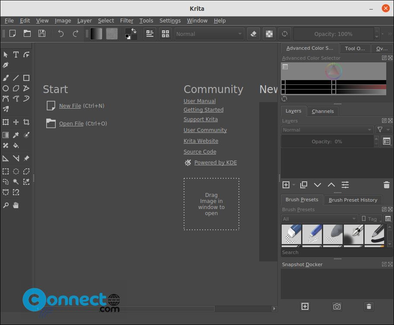394x325 pixels.
Task: Open the File menu
Action: (x=9, y=21)
